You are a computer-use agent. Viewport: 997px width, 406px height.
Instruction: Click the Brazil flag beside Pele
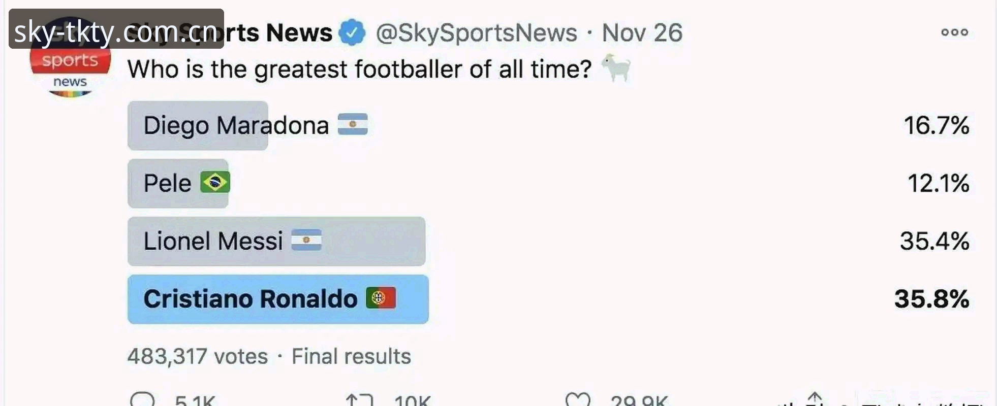pyautogui.click(x=215, y=182)
